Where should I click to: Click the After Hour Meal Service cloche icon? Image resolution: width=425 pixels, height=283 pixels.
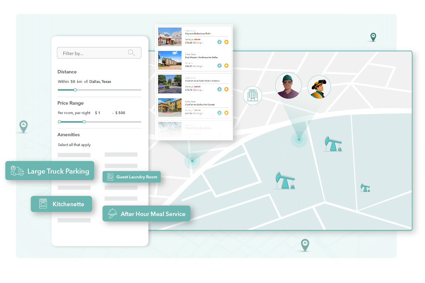(112, 213)
